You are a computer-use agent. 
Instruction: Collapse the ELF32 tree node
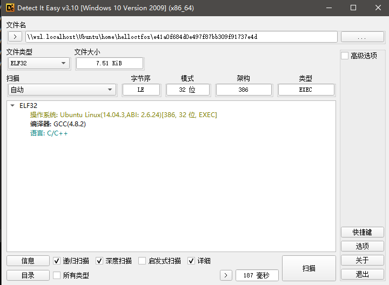click(12, 106)
